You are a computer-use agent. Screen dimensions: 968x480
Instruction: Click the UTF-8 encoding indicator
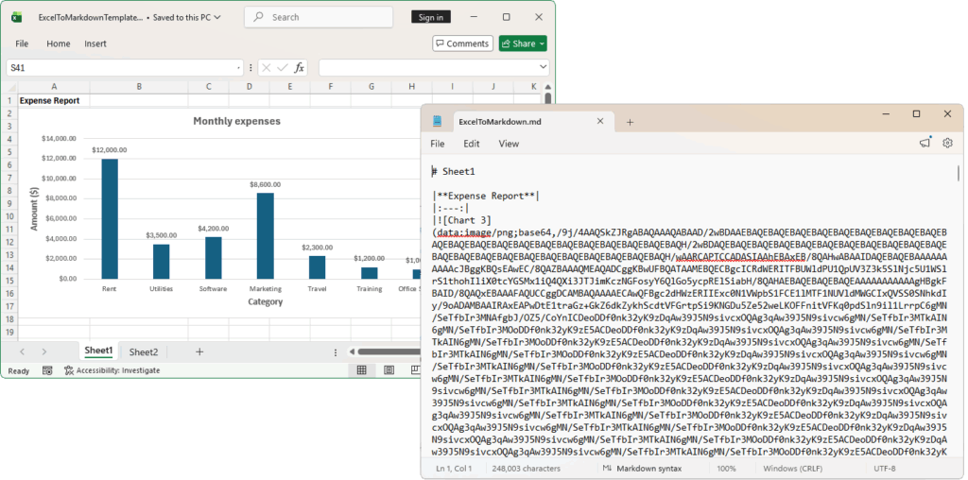884,469
